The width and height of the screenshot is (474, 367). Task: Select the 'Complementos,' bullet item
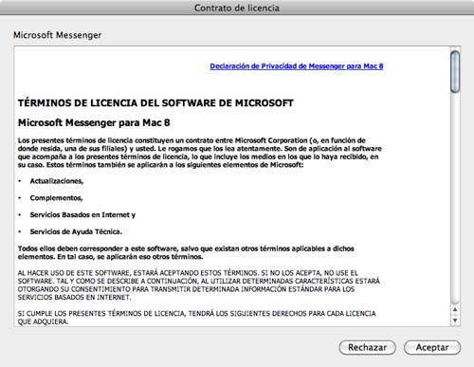tap(56, 198)
